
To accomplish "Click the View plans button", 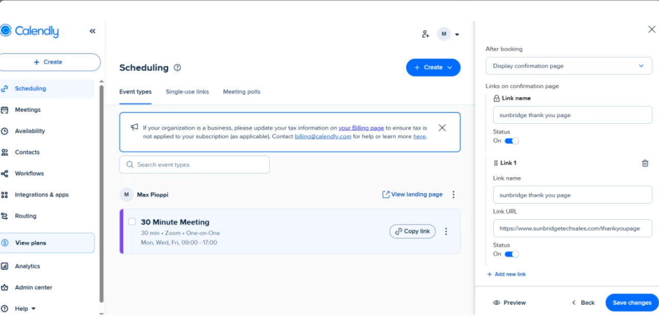I will click(46, 243).
